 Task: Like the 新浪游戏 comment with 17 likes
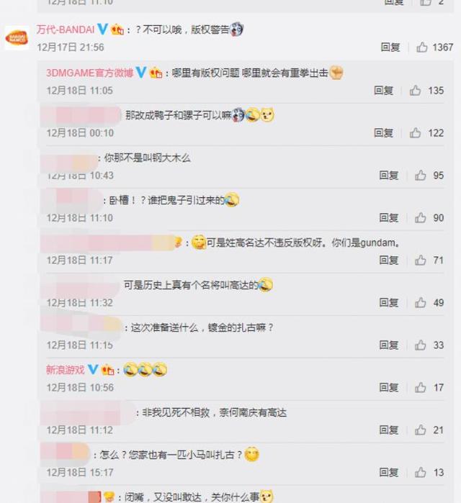[420, 388]
